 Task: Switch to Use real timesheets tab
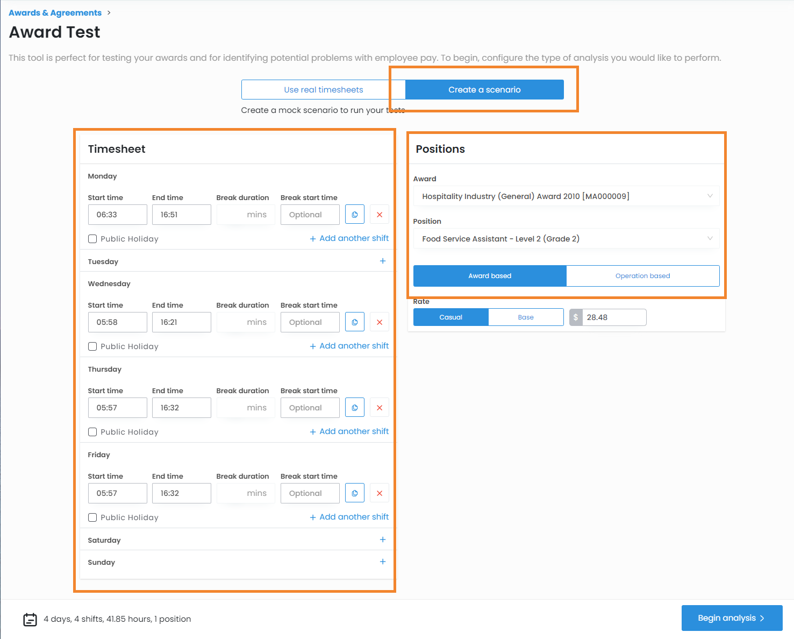point(323,90)
